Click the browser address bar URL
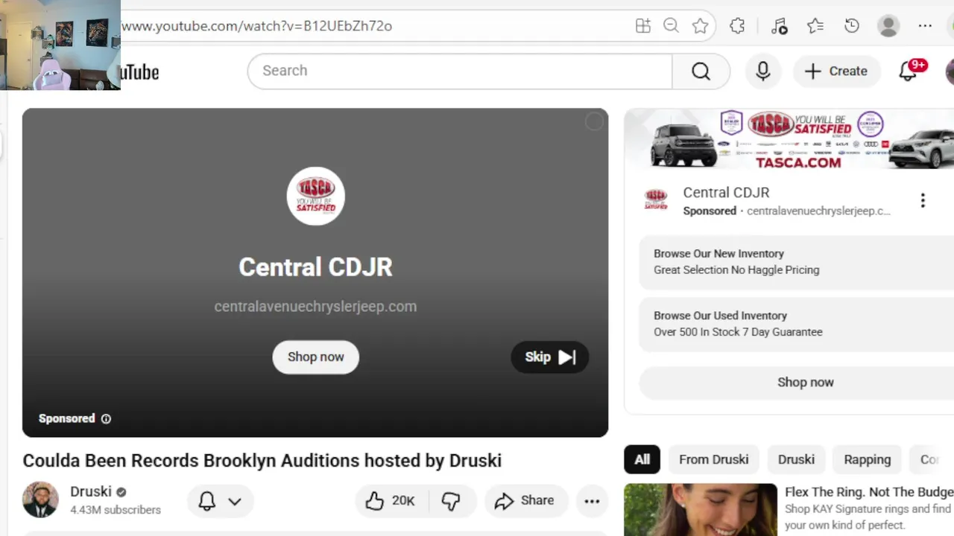Viewport: 954px width, 536px height. [x=257, y=26]
